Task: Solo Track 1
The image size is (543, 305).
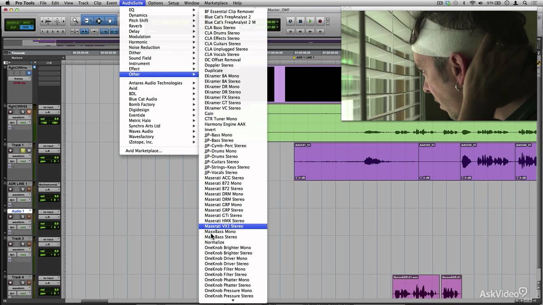Action: tap(24, 150)
